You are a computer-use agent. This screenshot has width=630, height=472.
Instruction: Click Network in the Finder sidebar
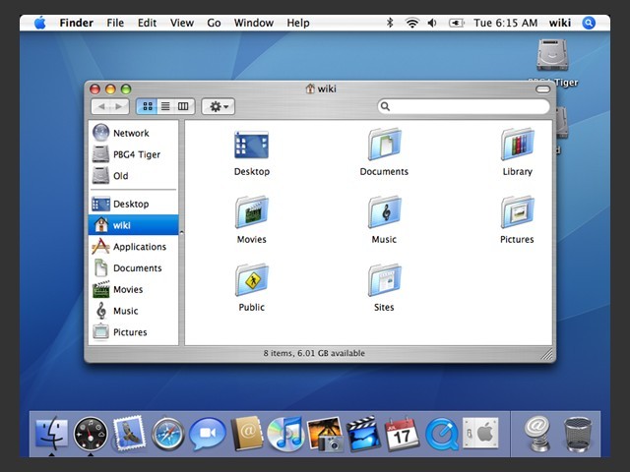click(133, 133)
